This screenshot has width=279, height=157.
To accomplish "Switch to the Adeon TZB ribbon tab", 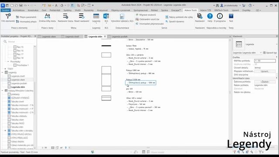I will tap(205, 10).
